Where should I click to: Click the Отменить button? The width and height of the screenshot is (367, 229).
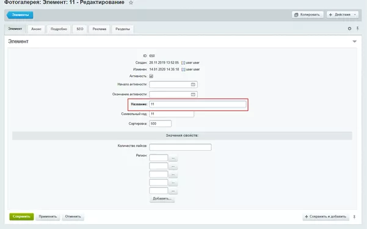point(73,217)
